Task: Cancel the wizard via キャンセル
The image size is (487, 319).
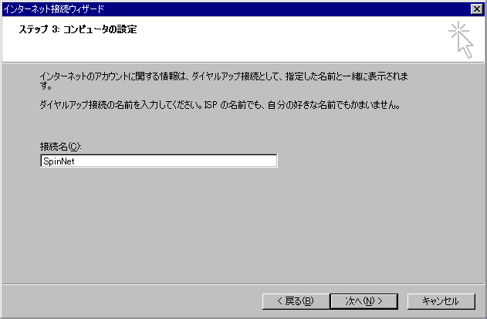Action: tap(441, 301)
